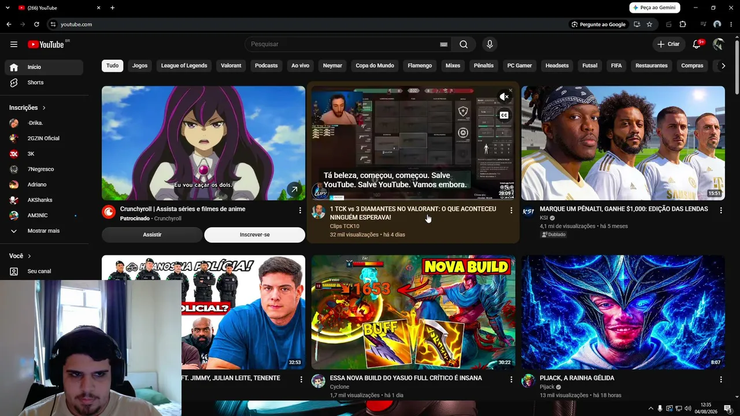
Task: Open the 2GZIN Oficial subscription channel
Action: (44, 139)
